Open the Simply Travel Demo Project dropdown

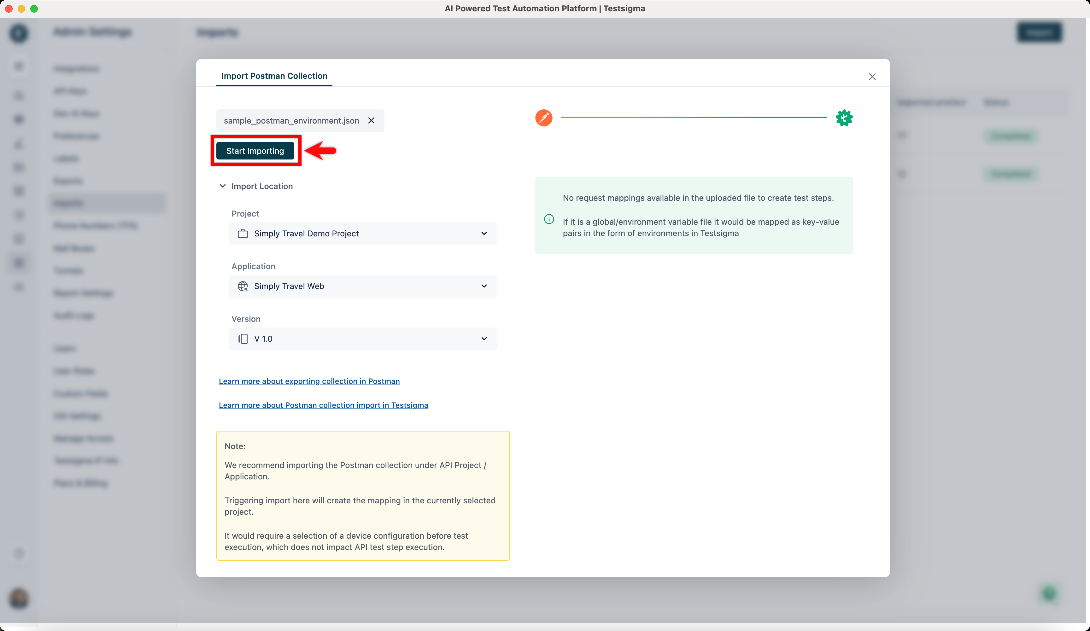coord(484,233)
